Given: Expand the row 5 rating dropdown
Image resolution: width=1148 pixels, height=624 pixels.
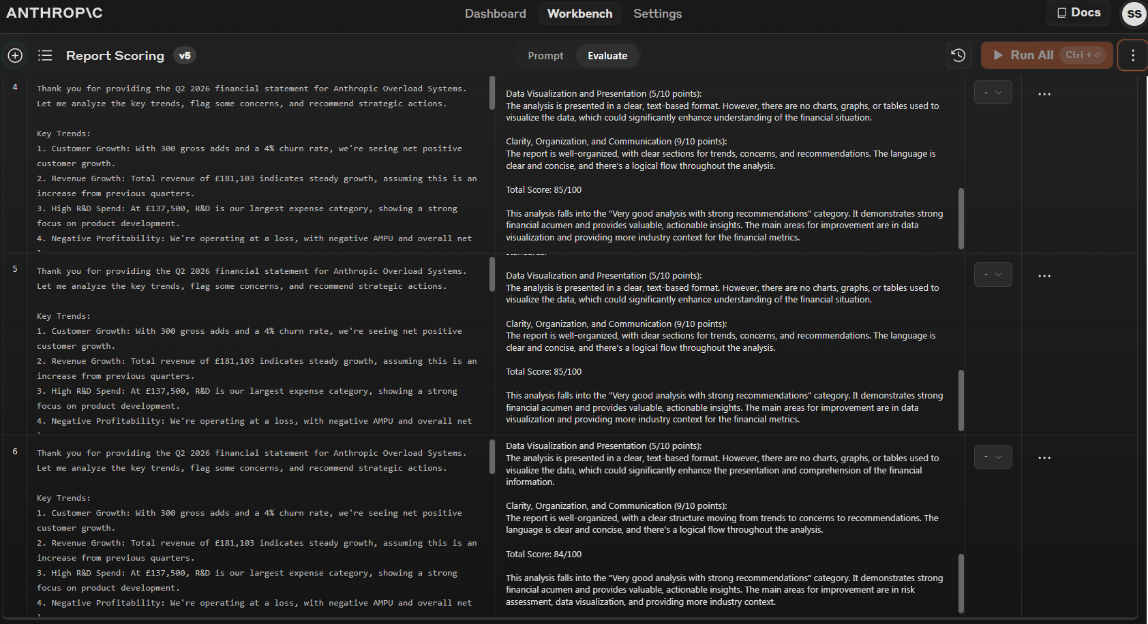Looking at the screenshot, I should coord(993,275).
